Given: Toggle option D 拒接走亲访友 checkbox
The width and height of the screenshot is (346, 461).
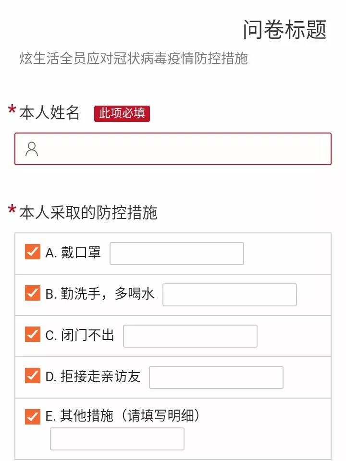Looking at the screenshot, I should pyautogui.click(x=32, y=376).
